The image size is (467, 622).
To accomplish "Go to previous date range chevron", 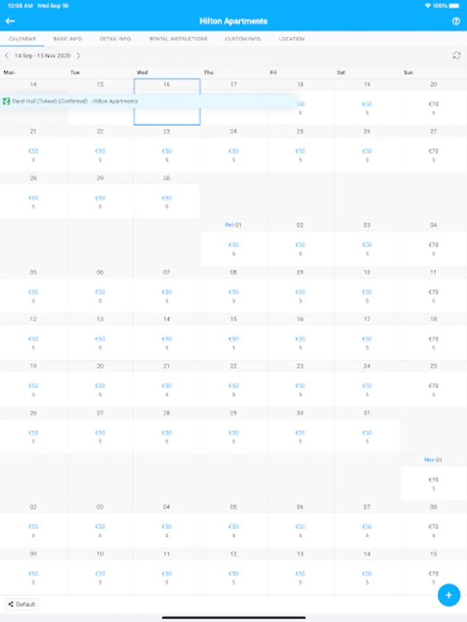I will (x=7, y=55).
